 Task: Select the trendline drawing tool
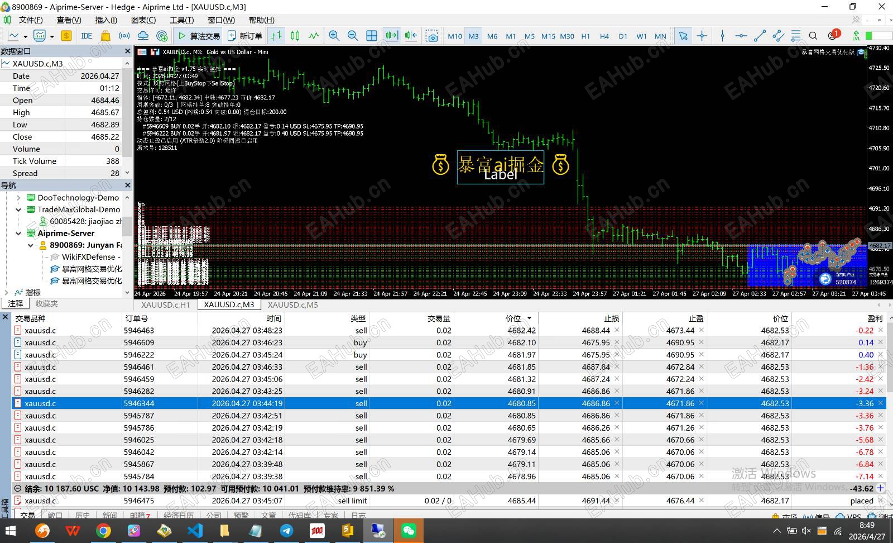(760, 36)
